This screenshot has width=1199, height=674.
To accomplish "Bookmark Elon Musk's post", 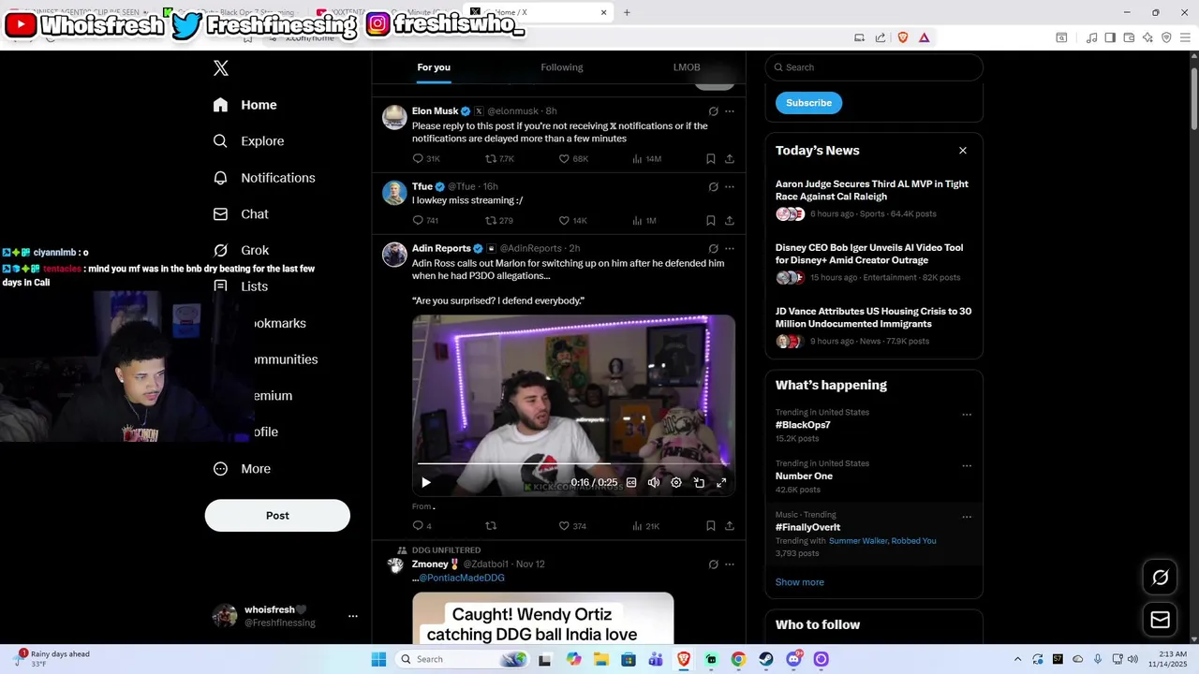I will tap(711, 159).
